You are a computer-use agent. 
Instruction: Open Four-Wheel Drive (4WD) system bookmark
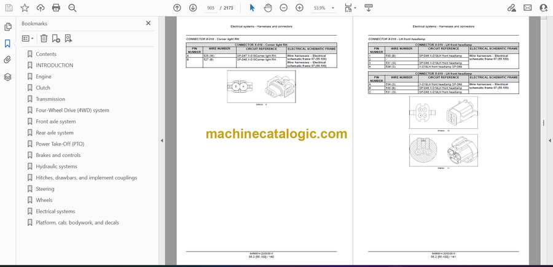coord(73,110)
